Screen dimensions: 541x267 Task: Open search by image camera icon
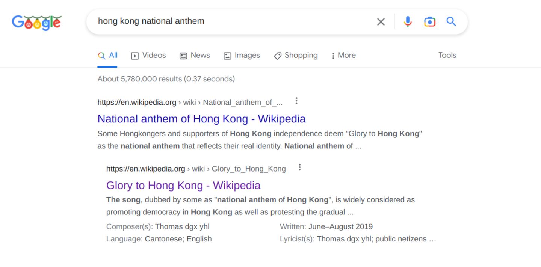429,22
